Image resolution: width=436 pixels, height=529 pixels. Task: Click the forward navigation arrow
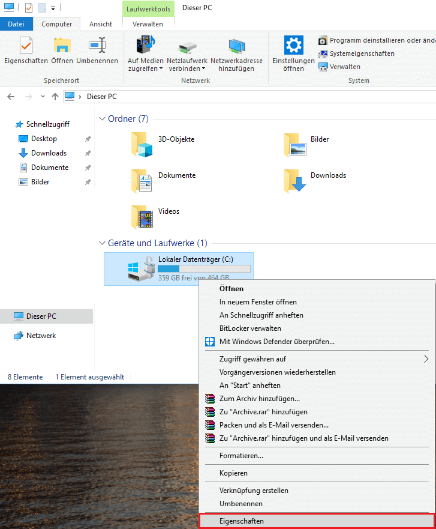29,97
